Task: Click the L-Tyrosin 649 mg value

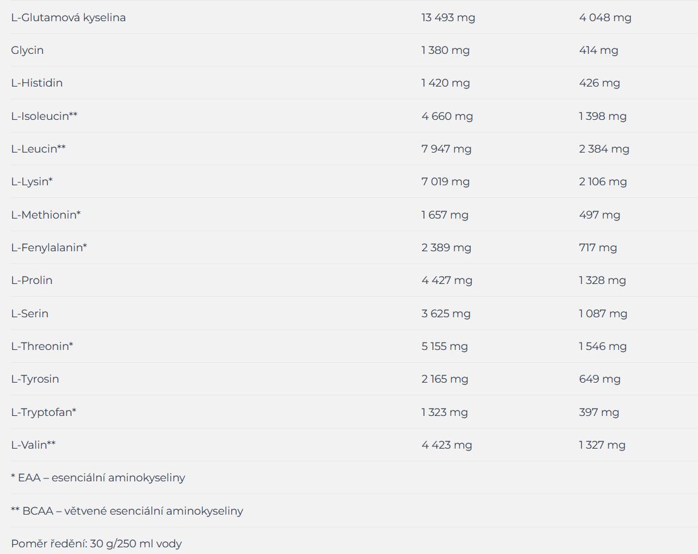Action: click(599, 379)
